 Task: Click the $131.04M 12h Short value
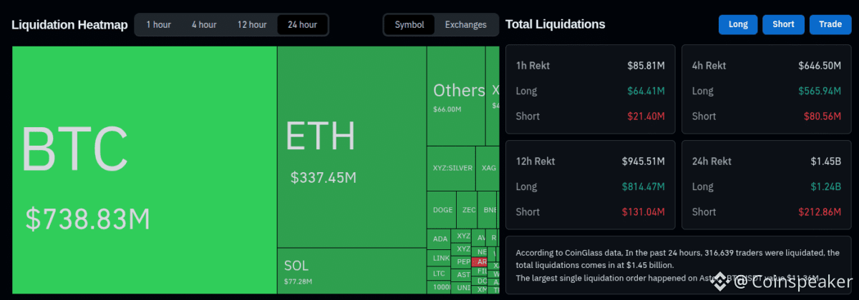(x=643, y=211)
